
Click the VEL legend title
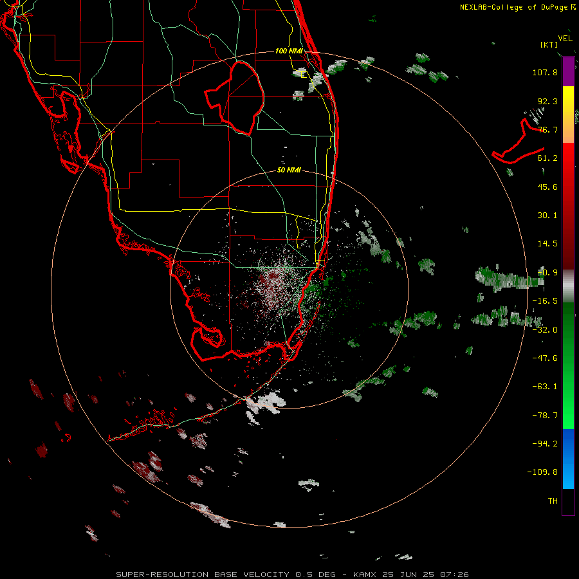click(565, 39)
